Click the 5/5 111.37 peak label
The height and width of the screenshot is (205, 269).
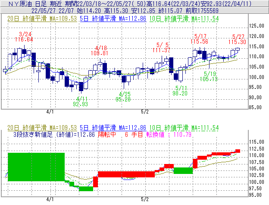coord(161,47)
